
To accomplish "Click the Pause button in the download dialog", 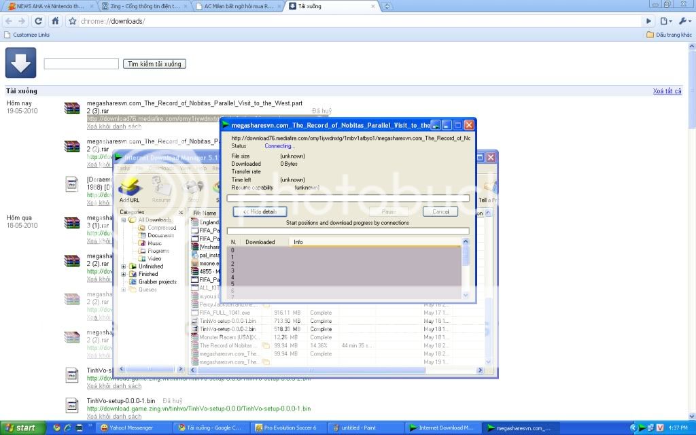I will pyautogui.click(x=389, y=212).
